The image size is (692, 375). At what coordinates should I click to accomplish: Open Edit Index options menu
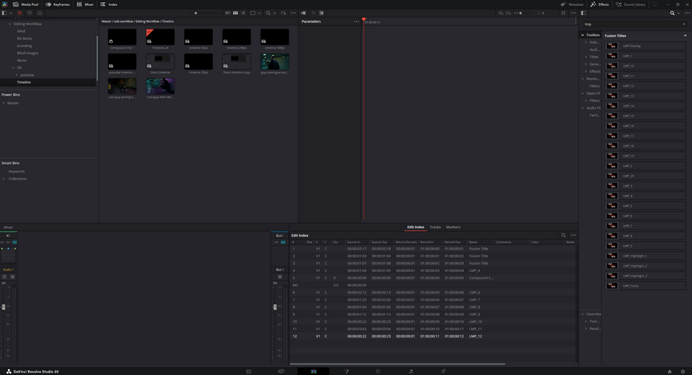click(573, 235)
